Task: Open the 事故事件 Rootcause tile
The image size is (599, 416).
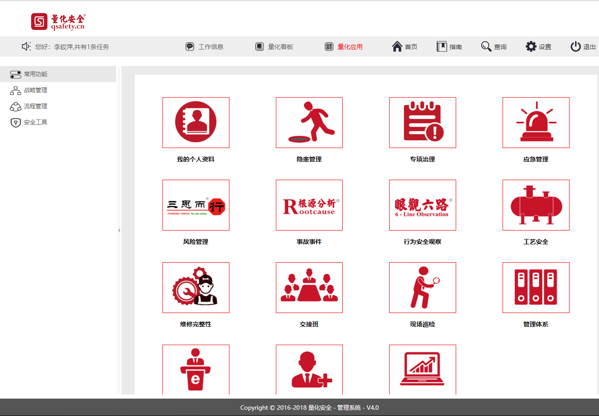Action: [x=309, y=205]
